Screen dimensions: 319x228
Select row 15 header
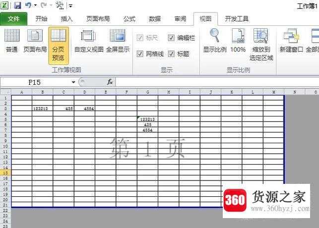(5, 173)
